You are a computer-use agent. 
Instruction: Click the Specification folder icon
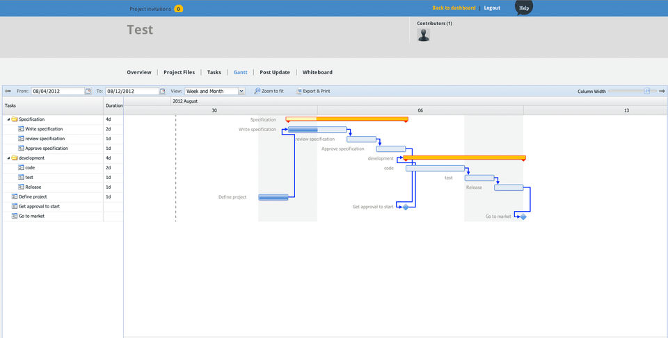[15, 119]
